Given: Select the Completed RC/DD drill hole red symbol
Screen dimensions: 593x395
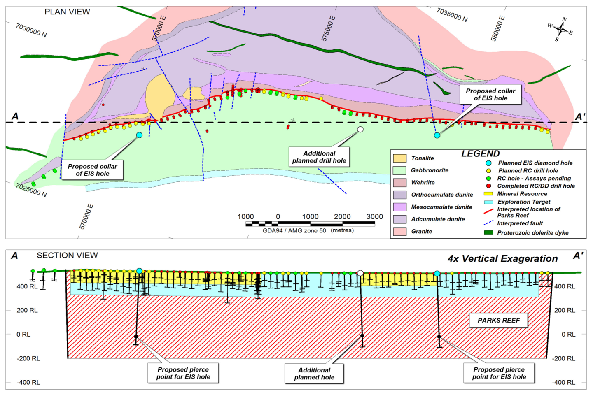Looking at the screenshot, I should [x=488, y=186].
